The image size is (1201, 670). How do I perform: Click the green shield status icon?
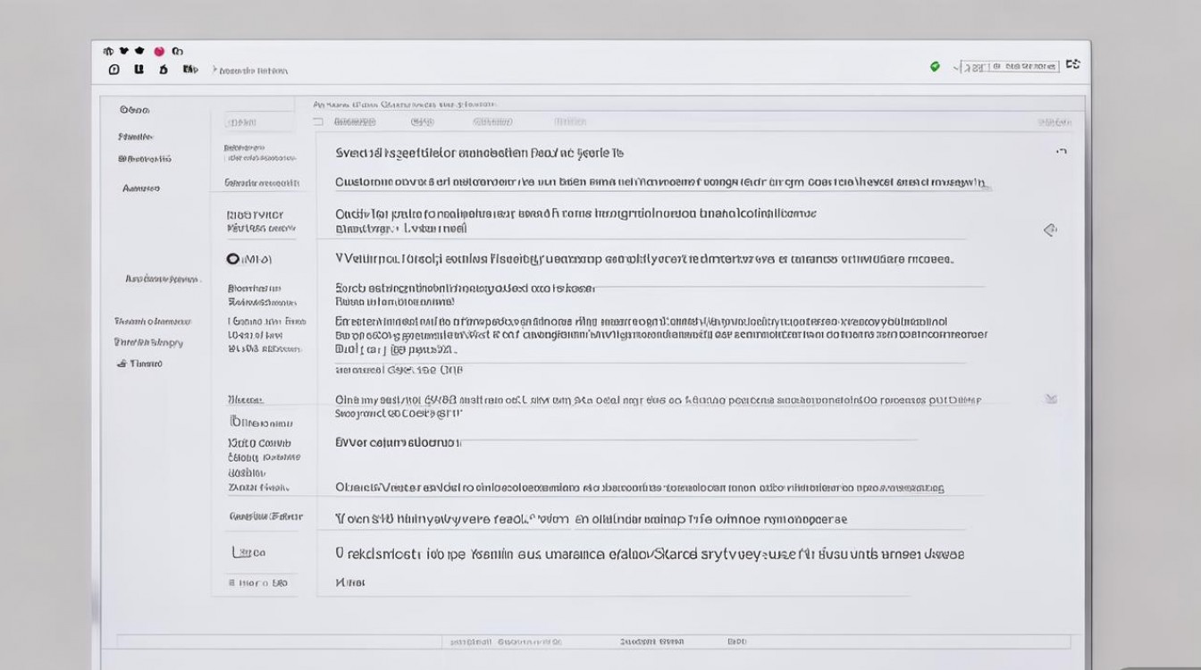coord(935,66)
